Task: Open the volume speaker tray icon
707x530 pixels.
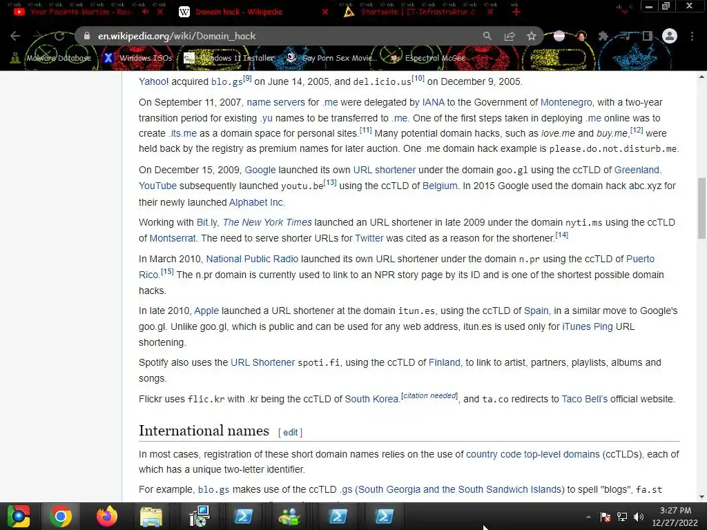Action: coord(639,517)
